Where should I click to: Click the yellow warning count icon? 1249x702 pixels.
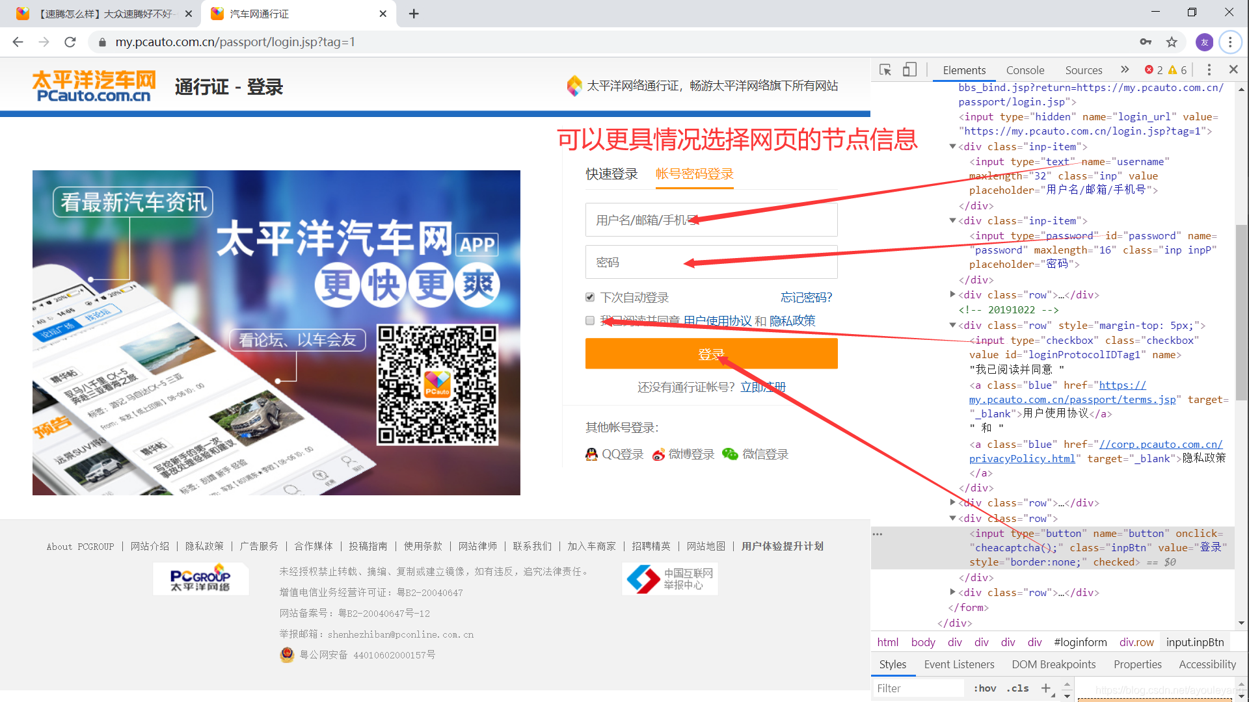tap(1172, 70)
